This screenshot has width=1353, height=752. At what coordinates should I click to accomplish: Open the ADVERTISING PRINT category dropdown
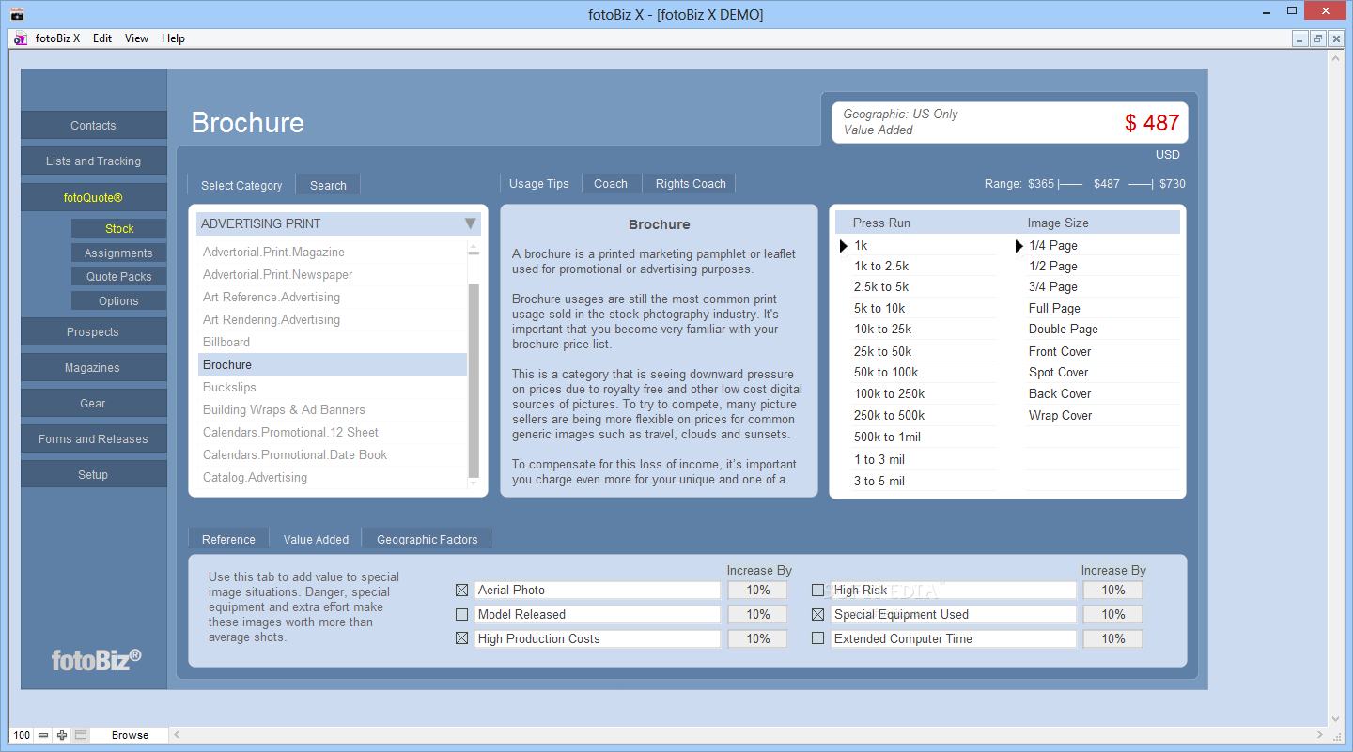point(338,223)
